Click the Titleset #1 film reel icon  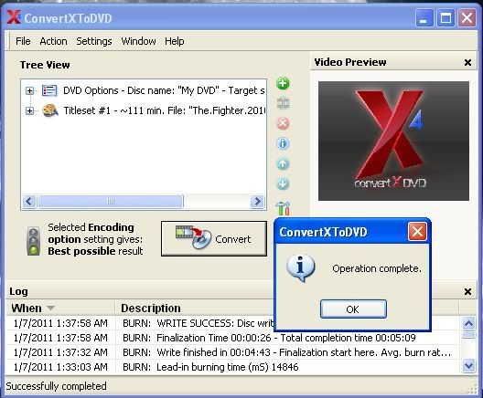point(50,110)
